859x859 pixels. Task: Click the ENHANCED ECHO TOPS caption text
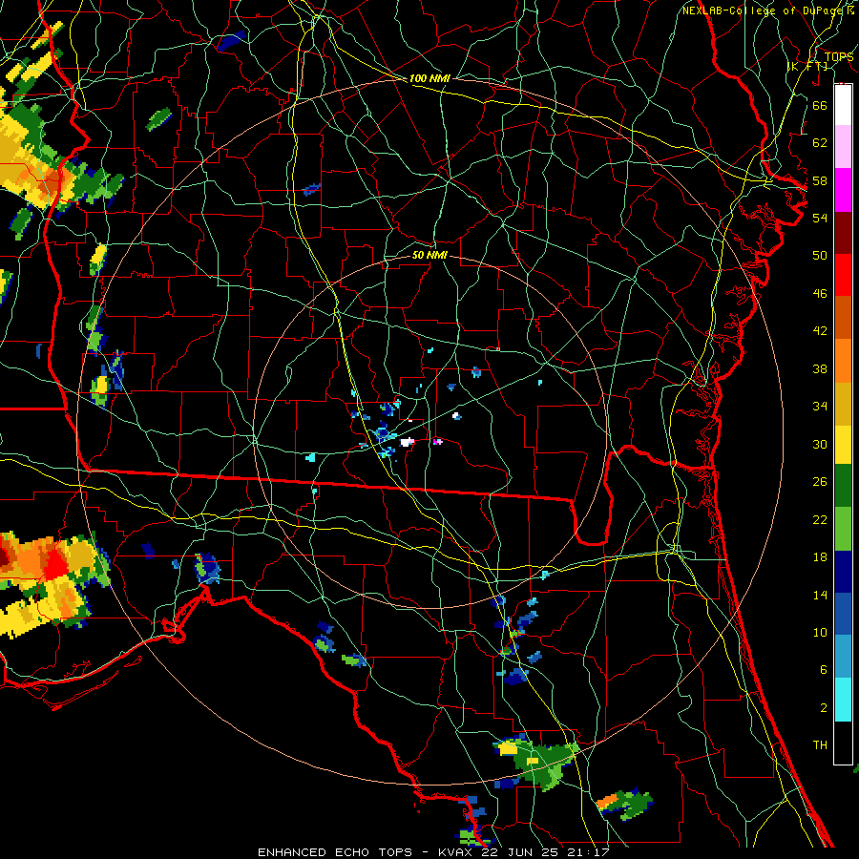tap(335, 852)
